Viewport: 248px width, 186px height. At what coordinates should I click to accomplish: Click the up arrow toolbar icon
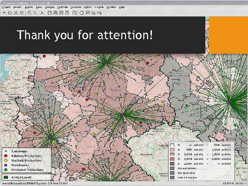(x=35, y=13)
